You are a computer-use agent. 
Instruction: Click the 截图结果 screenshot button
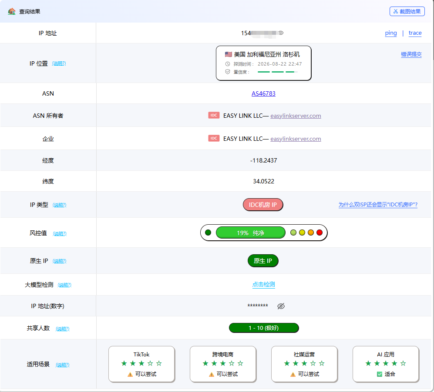[x=407, y=11]
